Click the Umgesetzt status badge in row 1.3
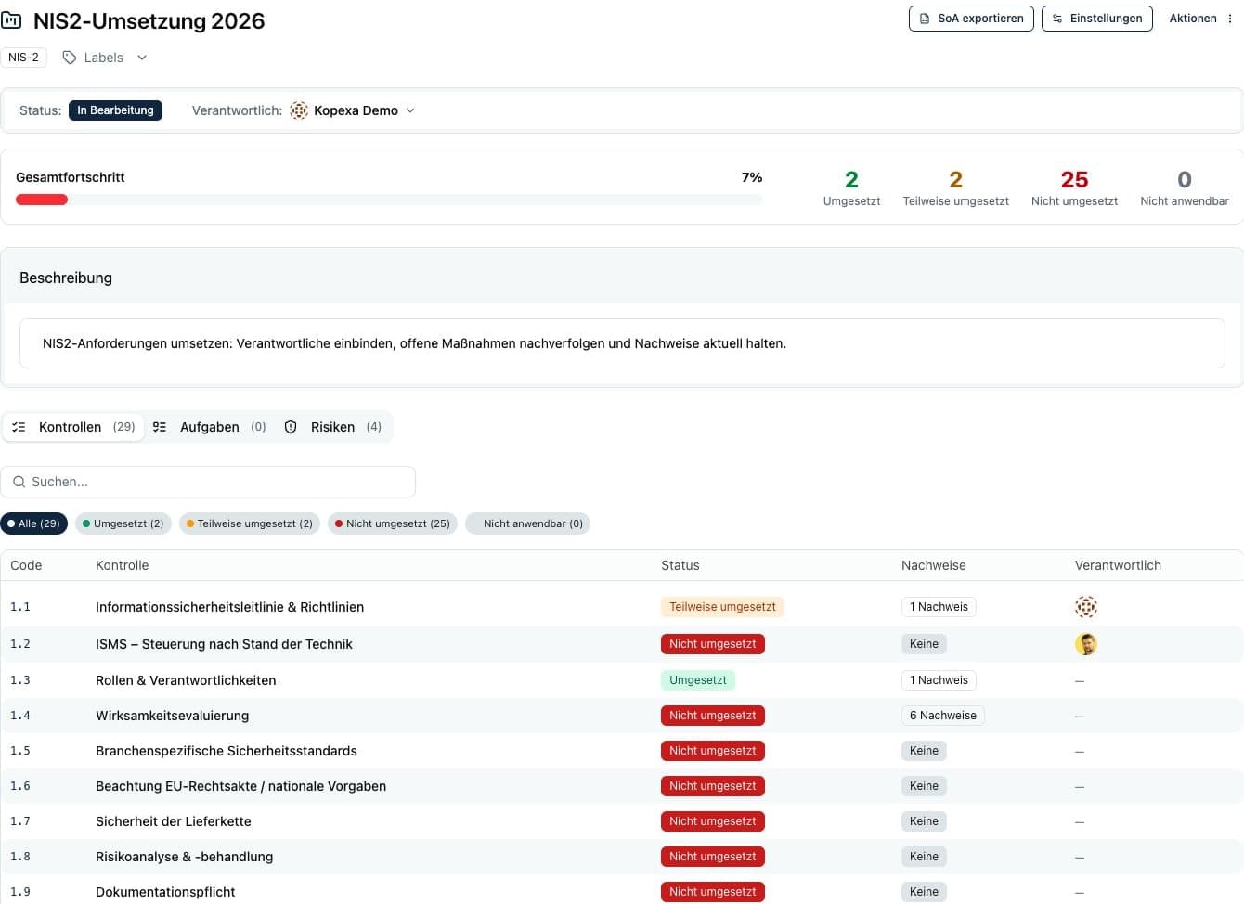 pyautogui.click(x=698, y=680)
